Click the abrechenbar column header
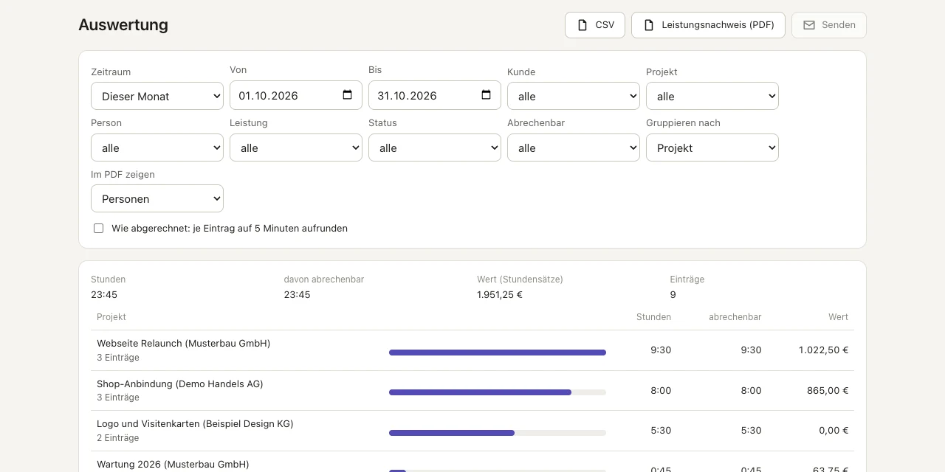 tap(735, 317)
